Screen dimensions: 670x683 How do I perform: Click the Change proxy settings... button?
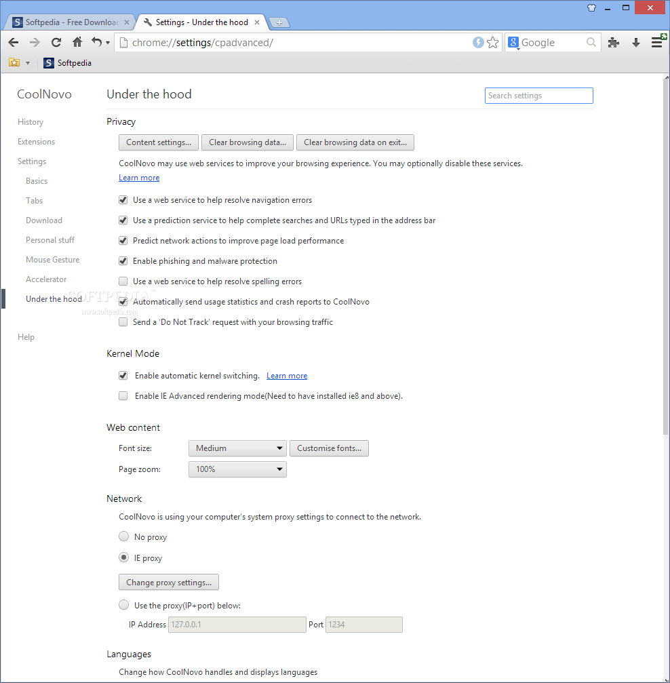[169, 583]
